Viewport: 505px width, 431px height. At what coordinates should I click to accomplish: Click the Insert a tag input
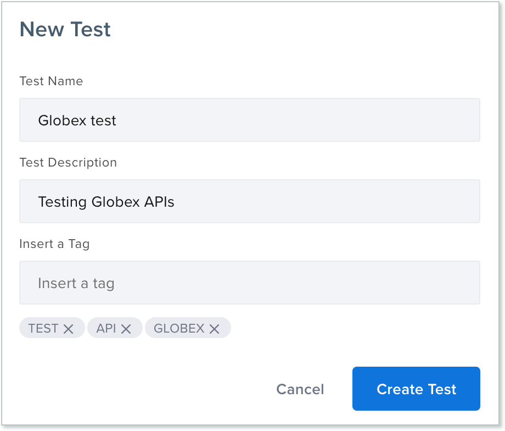pyautogui.click(x=250, y=283)
